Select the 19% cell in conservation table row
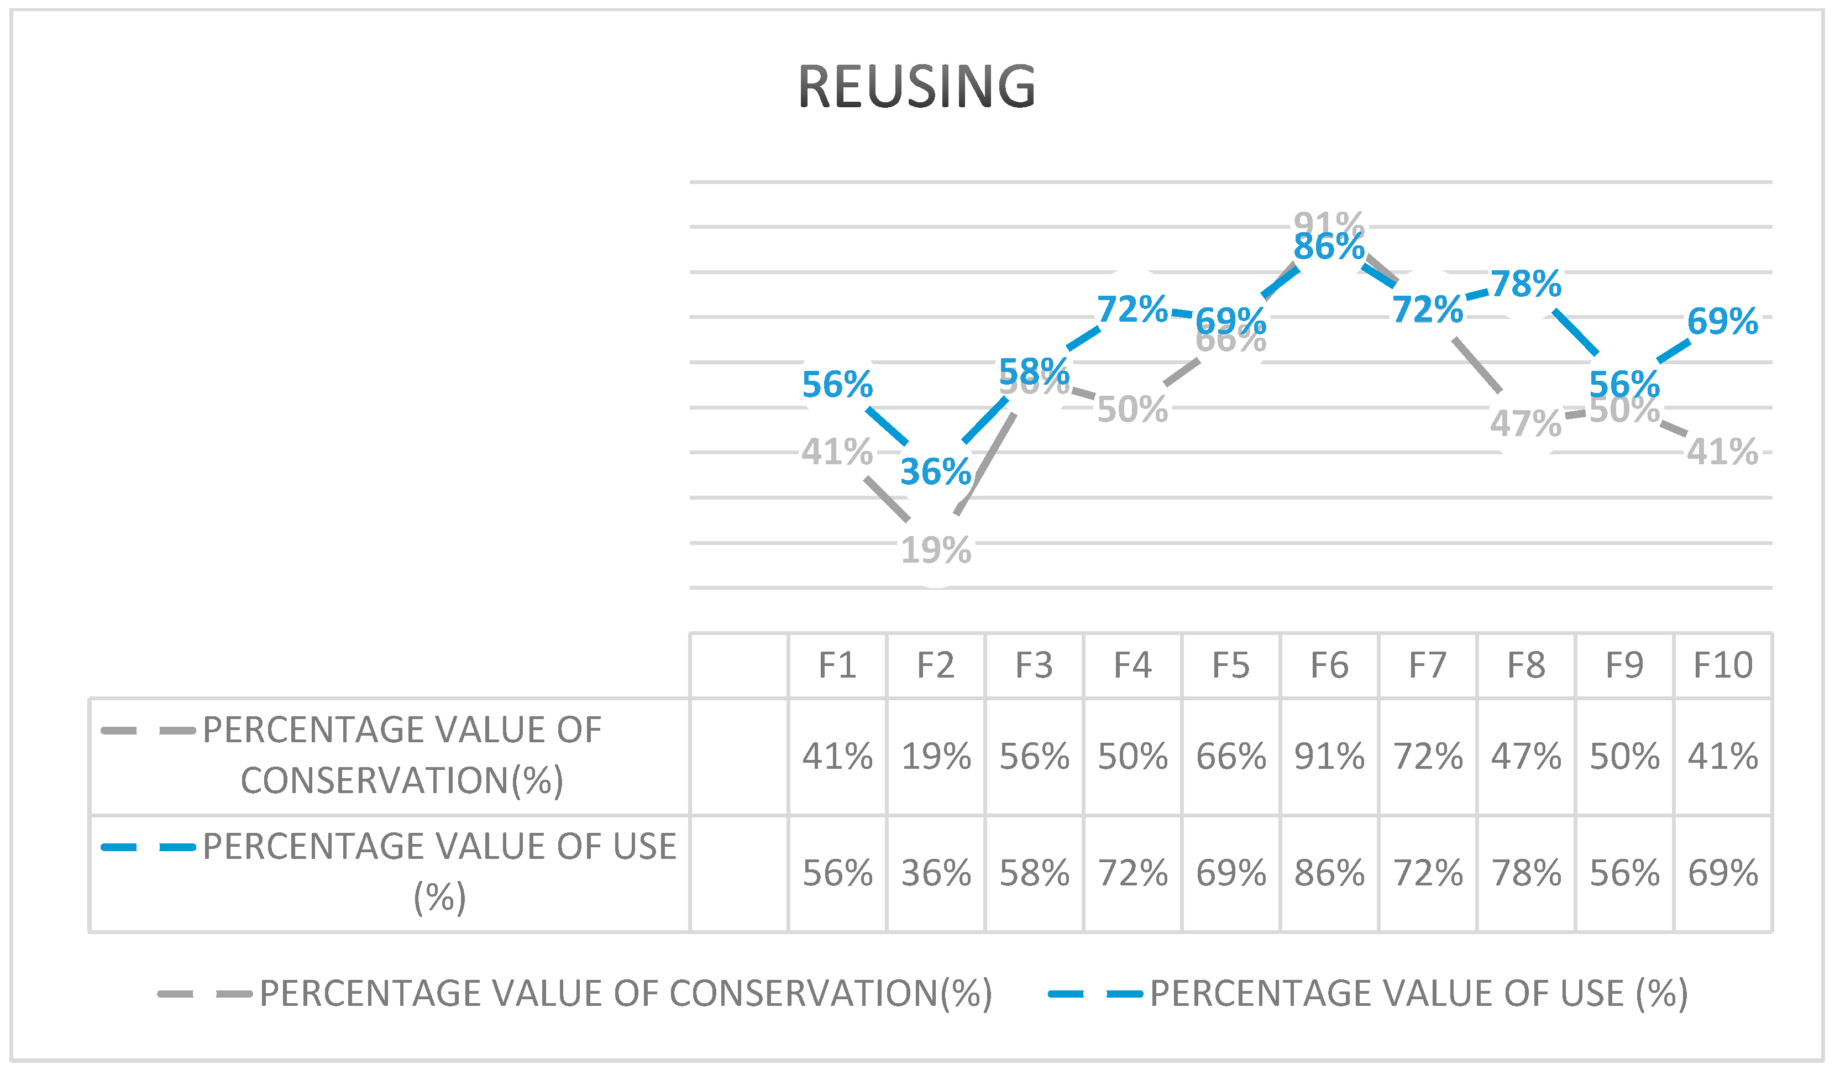The image size is (1835, 1070). click(936, 757)
